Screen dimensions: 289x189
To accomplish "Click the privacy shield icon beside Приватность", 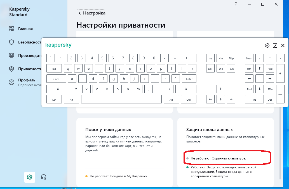I will [x=11, y=69].
